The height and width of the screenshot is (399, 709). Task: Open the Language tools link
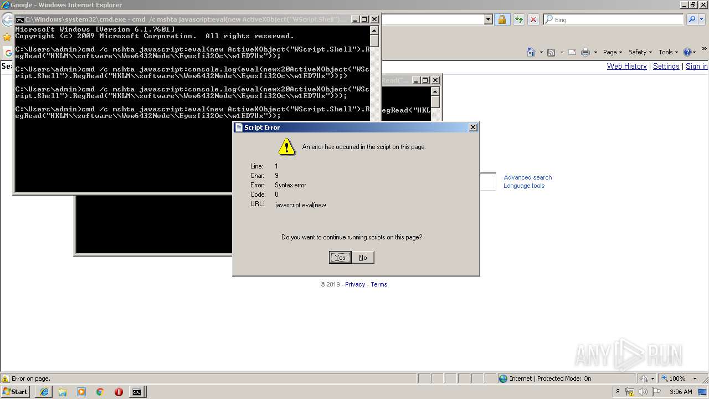[x=523, y=186]
